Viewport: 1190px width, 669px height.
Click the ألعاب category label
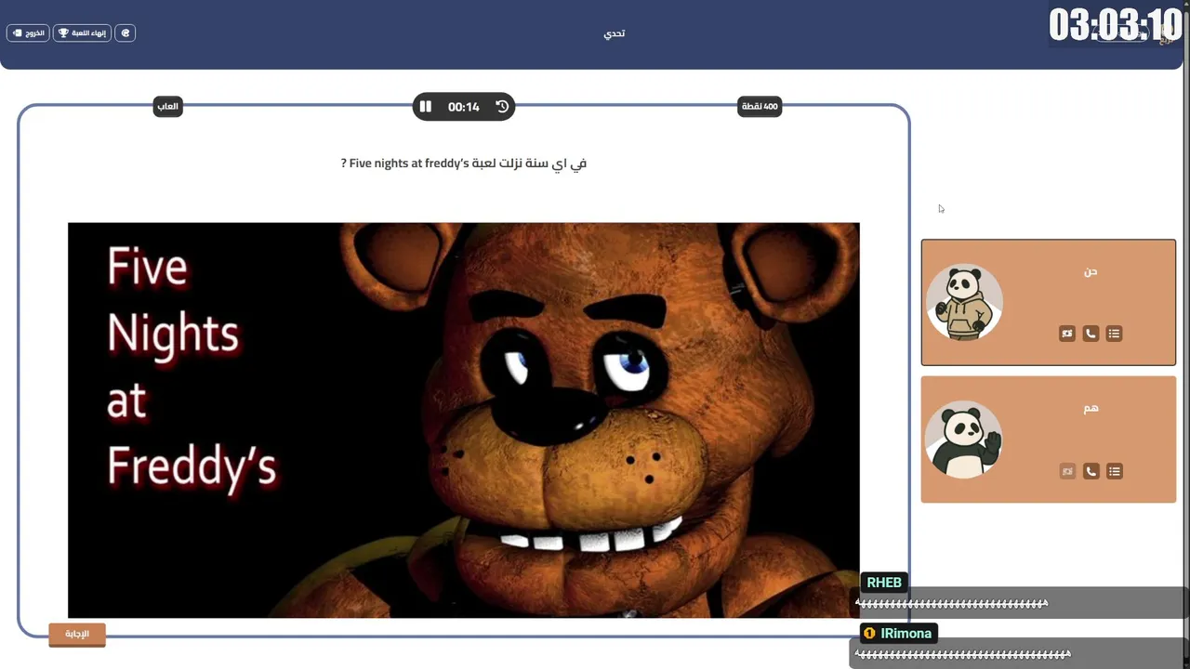click(x=168, y=107)
